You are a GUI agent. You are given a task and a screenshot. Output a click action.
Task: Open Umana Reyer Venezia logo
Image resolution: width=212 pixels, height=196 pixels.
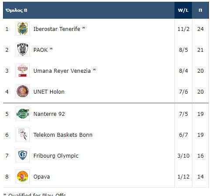23,71
